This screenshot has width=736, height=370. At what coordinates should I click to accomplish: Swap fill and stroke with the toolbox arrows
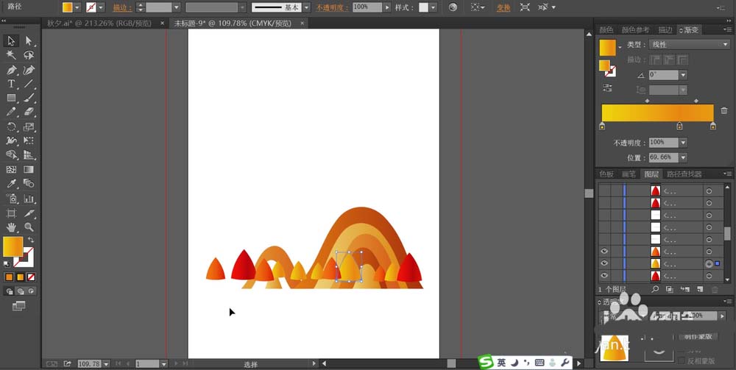click(31, 240)
